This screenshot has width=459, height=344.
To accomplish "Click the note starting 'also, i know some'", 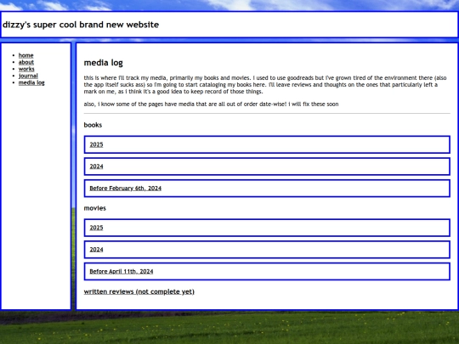I will click(211, 104).
